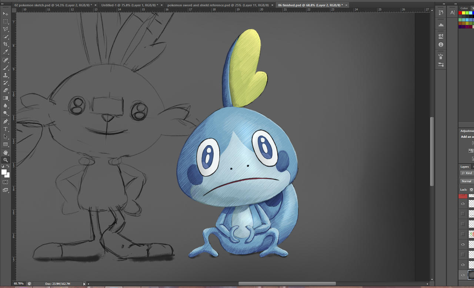The width and height of the screenshot is (474, 288).
Task: Open pokemon sword and shield reference.psd tab
Action: [x=218, y=5]
